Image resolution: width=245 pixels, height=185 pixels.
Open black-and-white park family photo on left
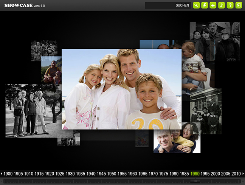tap(28, 111)
